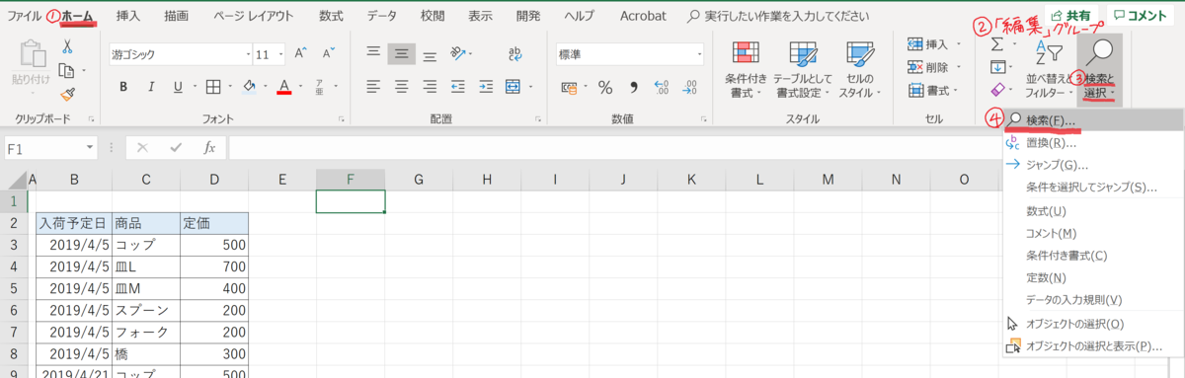Click the decrease indent icon
Viewport: 1185px width, 378px height.
pyautogui.click(x=458, y=87)
